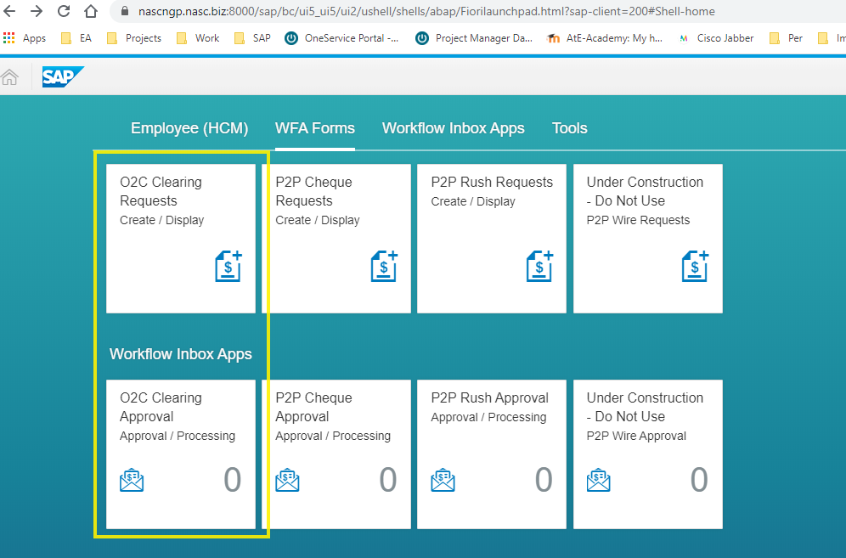
Task: Open Project Manager Da... bookmark
Action: tap(474, 37)
